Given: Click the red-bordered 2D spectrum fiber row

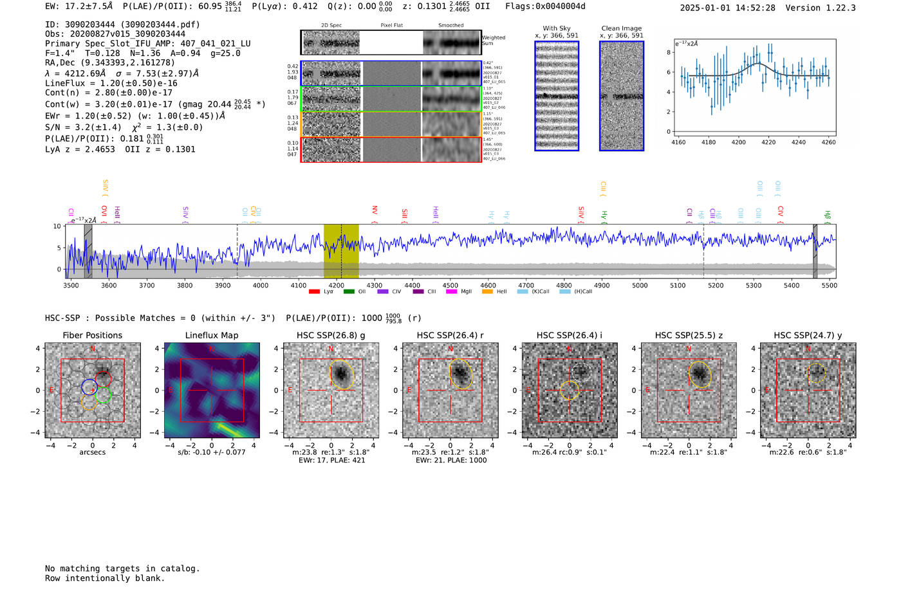Looking at the screenshot, I should coord(391,149).
